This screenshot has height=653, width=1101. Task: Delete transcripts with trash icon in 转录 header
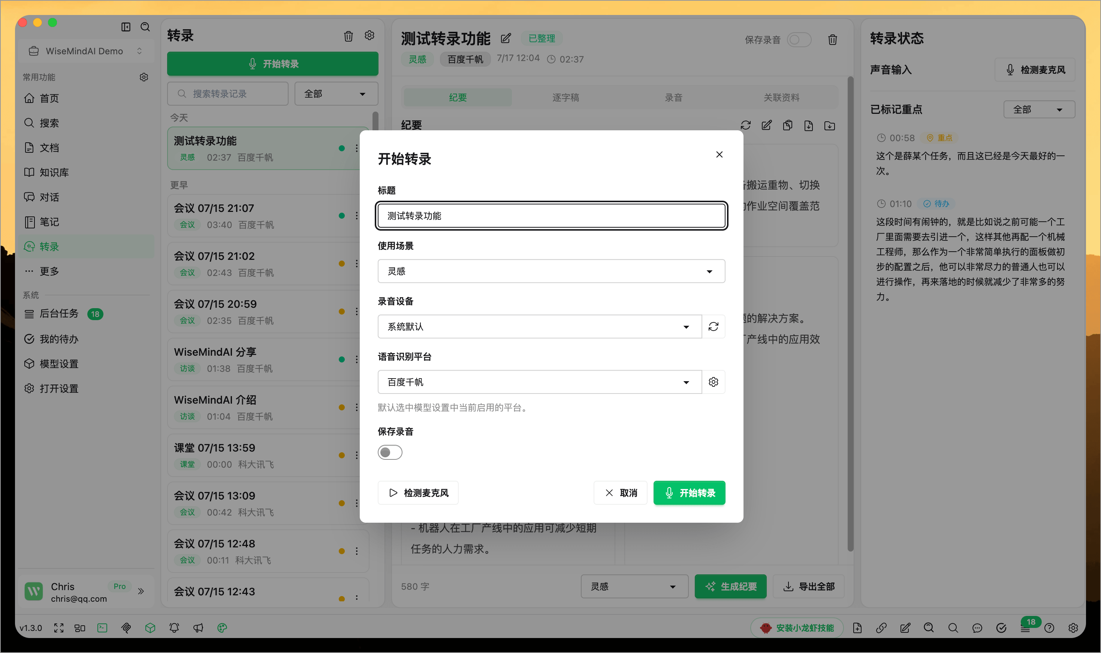[x=349, y=36]
